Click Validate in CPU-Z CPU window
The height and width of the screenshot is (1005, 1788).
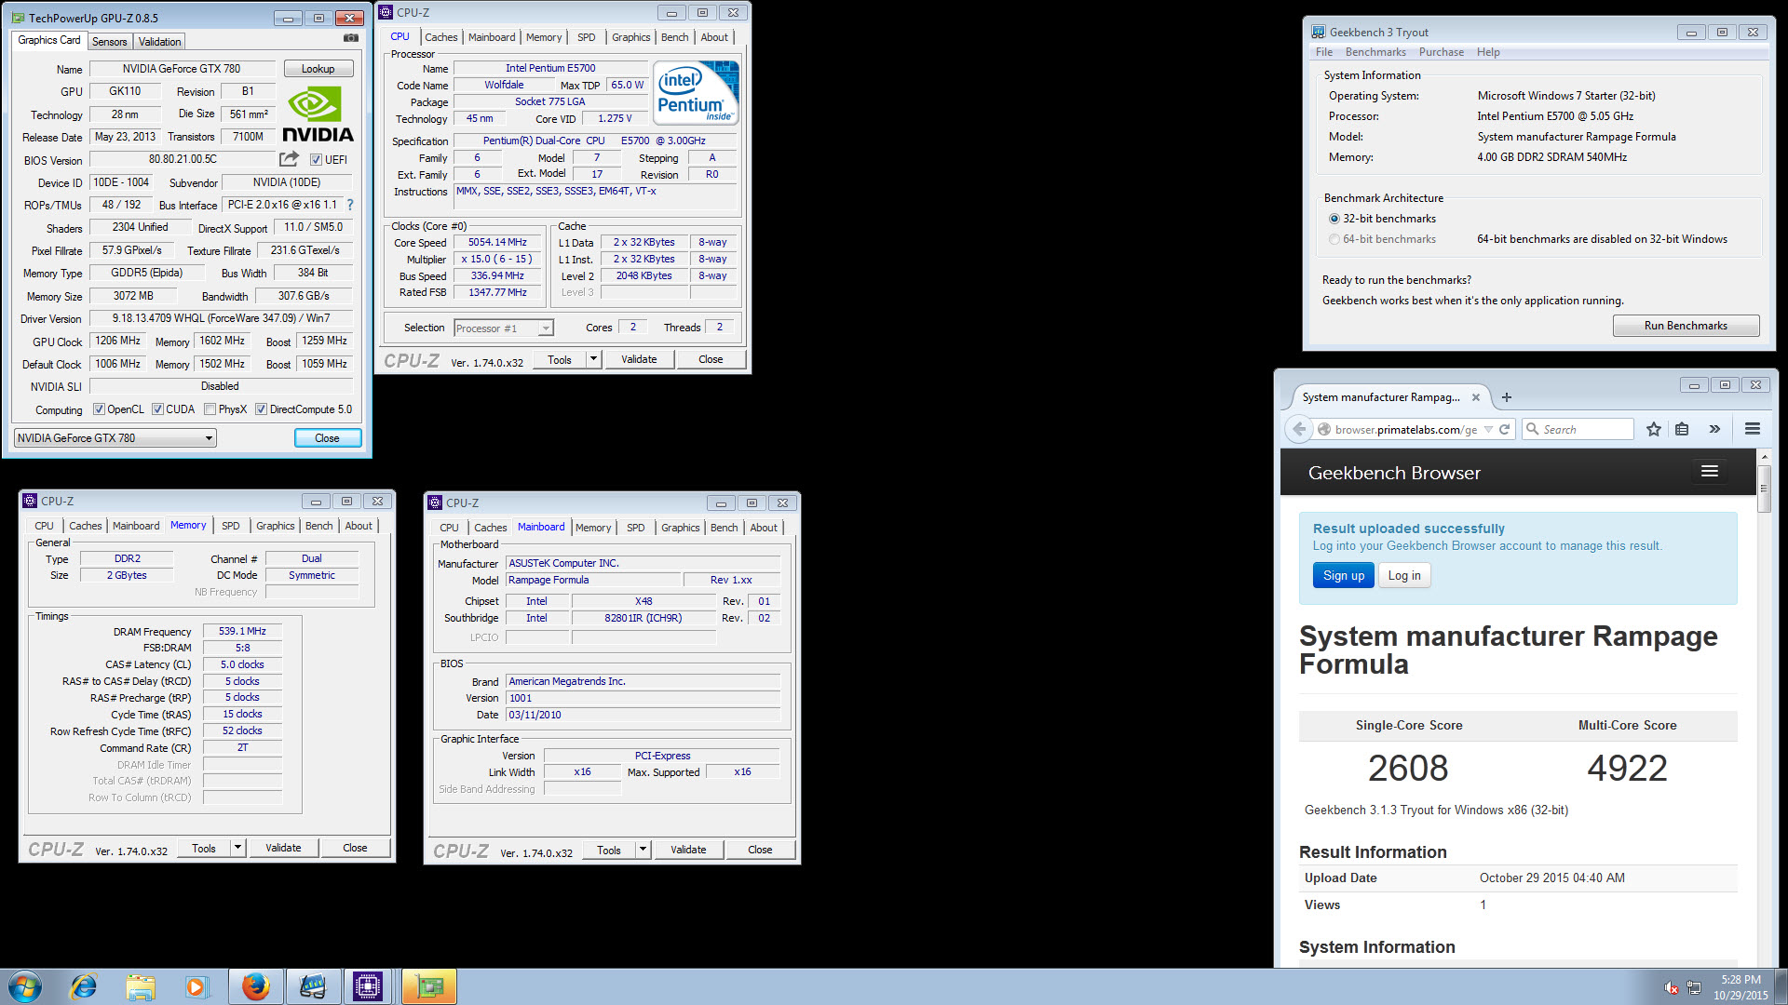[639, 359]
